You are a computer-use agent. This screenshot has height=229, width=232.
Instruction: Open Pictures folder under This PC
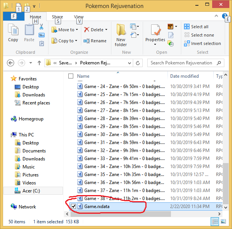27,175
